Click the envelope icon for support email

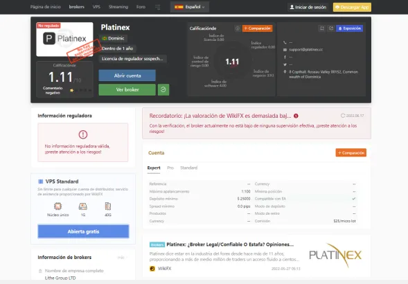click(x=285, y=50)
